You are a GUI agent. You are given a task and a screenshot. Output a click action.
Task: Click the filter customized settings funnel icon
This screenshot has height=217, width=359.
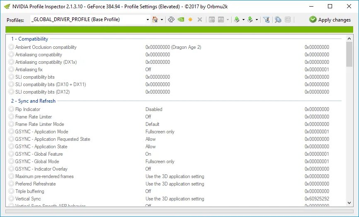[266, 19]
